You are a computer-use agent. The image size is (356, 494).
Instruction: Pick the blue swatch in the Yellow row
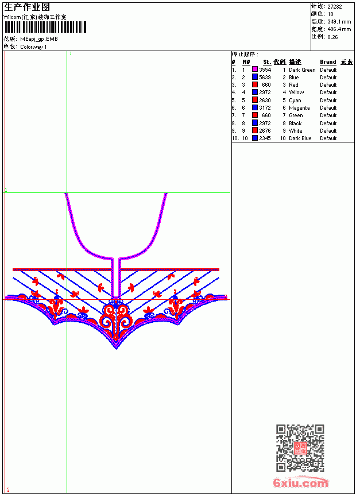tap(255, 92)
